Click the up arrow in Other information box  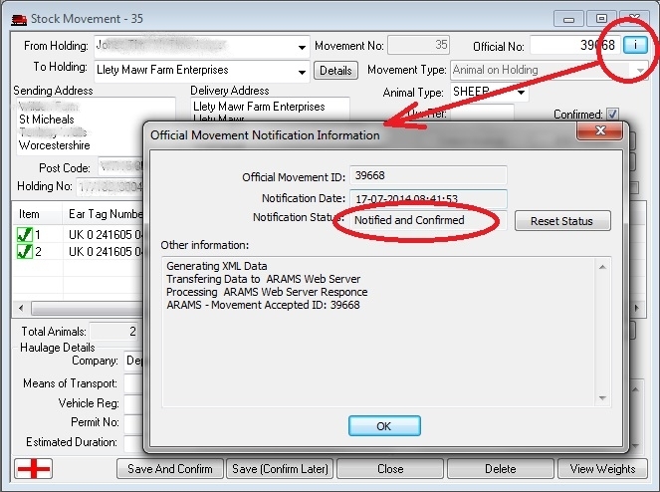tap(602, 267)
